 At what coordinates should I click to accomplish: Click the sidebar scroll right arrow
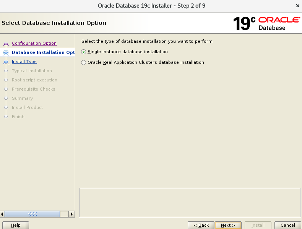click(72, 214)
